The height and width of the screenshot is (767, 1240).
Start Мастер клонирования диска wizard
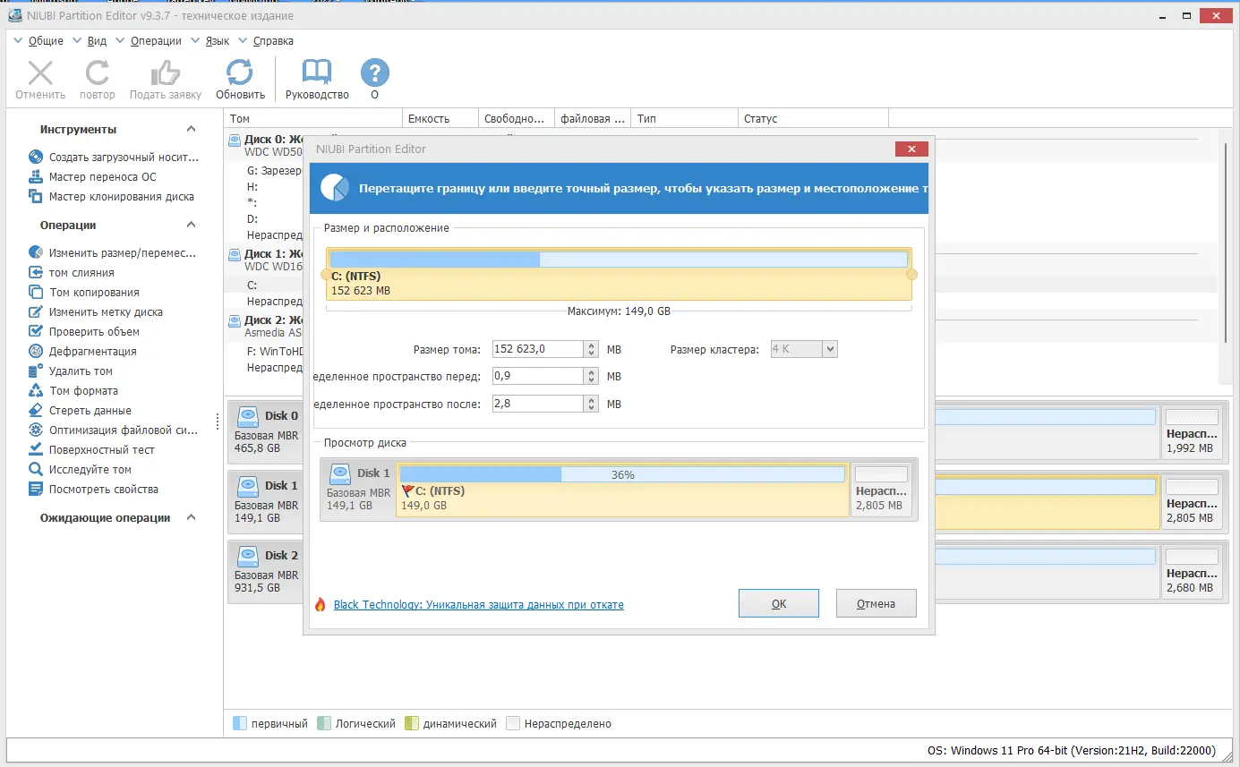tap(111, 197)
